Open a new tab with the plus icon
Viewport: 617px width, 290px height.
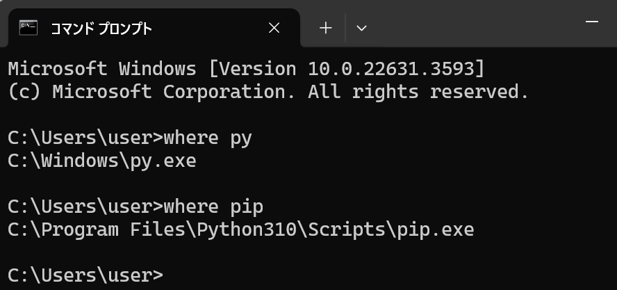tap(325, 28)
